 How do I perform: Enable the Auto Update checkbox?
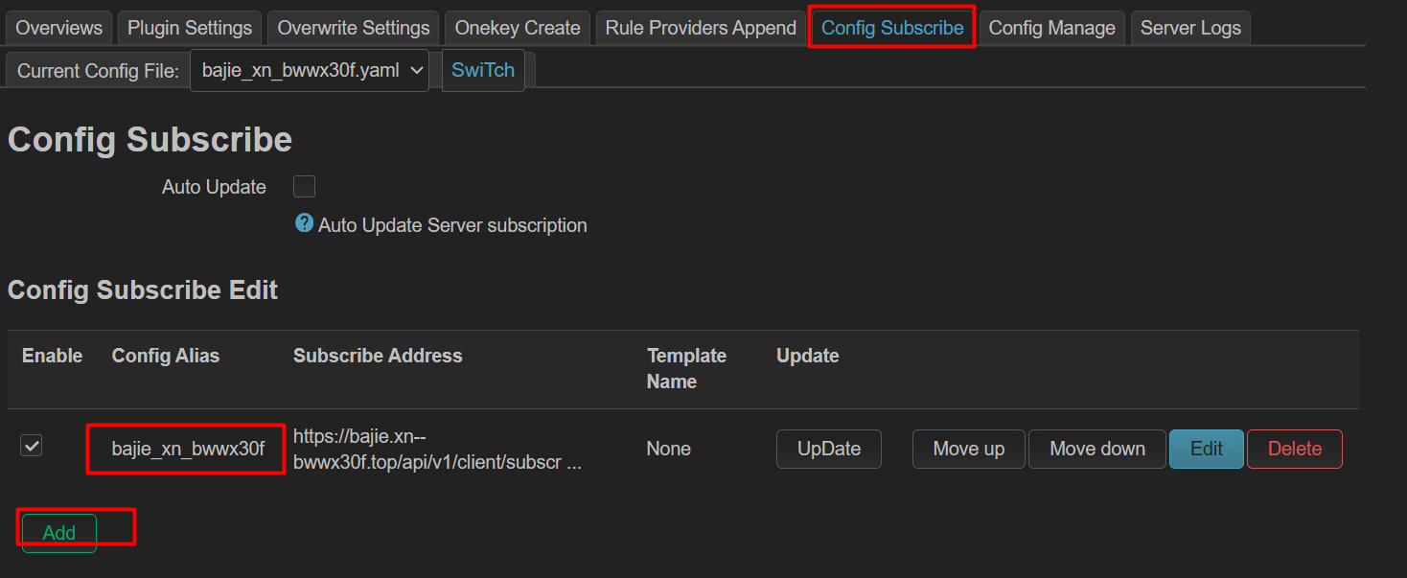pos(304,186)
